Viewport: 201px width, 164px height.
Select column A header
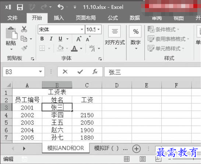click(x=27, y=85)
